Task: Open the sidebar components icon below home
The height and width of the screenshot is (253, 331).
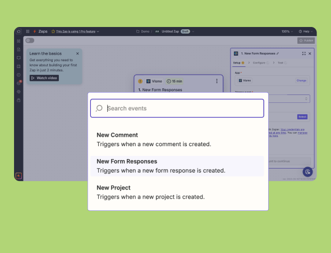Action: pos(19,41)
